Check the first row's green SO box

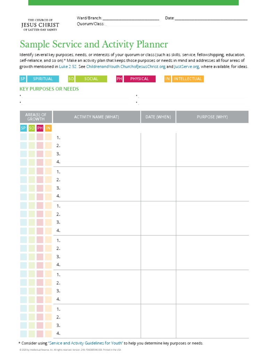(32, 137)
